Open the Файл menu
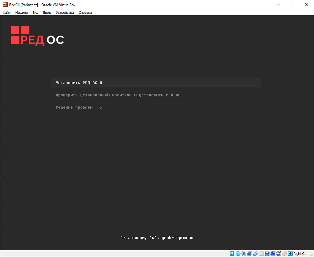Viewport: 314px width, 257px height. (x=7, y=13)
